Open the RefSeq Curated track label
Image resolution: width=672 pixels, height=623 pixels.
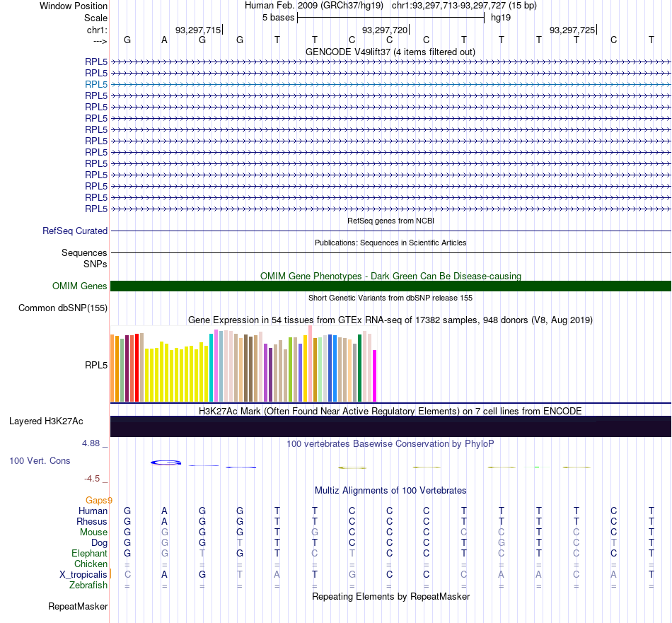pos(75,231)
